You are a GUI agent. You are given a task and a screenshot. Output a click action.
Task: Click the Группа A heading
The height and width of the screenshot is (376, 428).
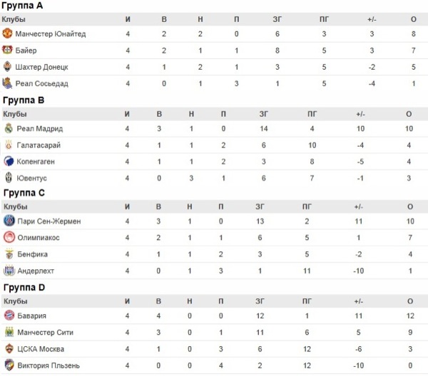click(x=22, y=6)
